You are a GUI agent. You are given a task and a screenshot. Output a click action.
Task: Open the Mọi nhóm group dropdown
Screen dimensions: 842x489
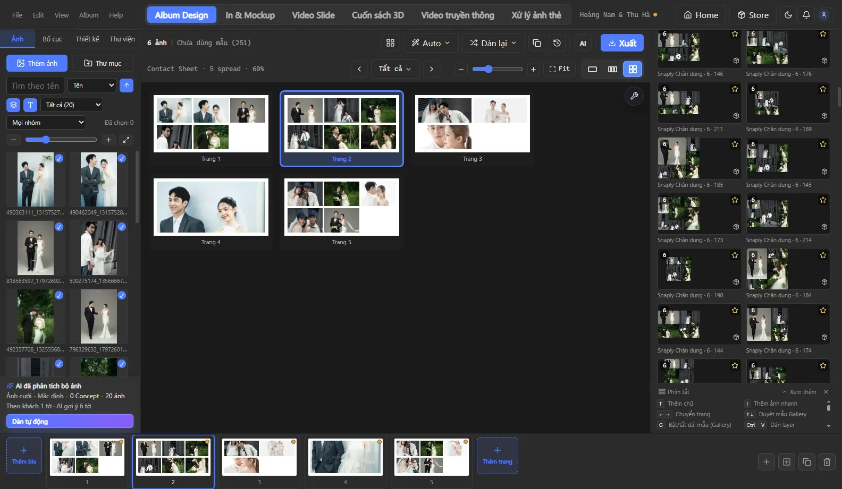pos(46,123)
